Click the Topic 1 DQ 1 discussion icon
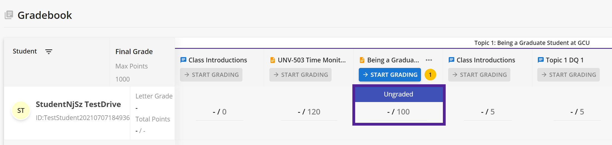Viewport: 612px width, 145px height. [x=541, y=60]
